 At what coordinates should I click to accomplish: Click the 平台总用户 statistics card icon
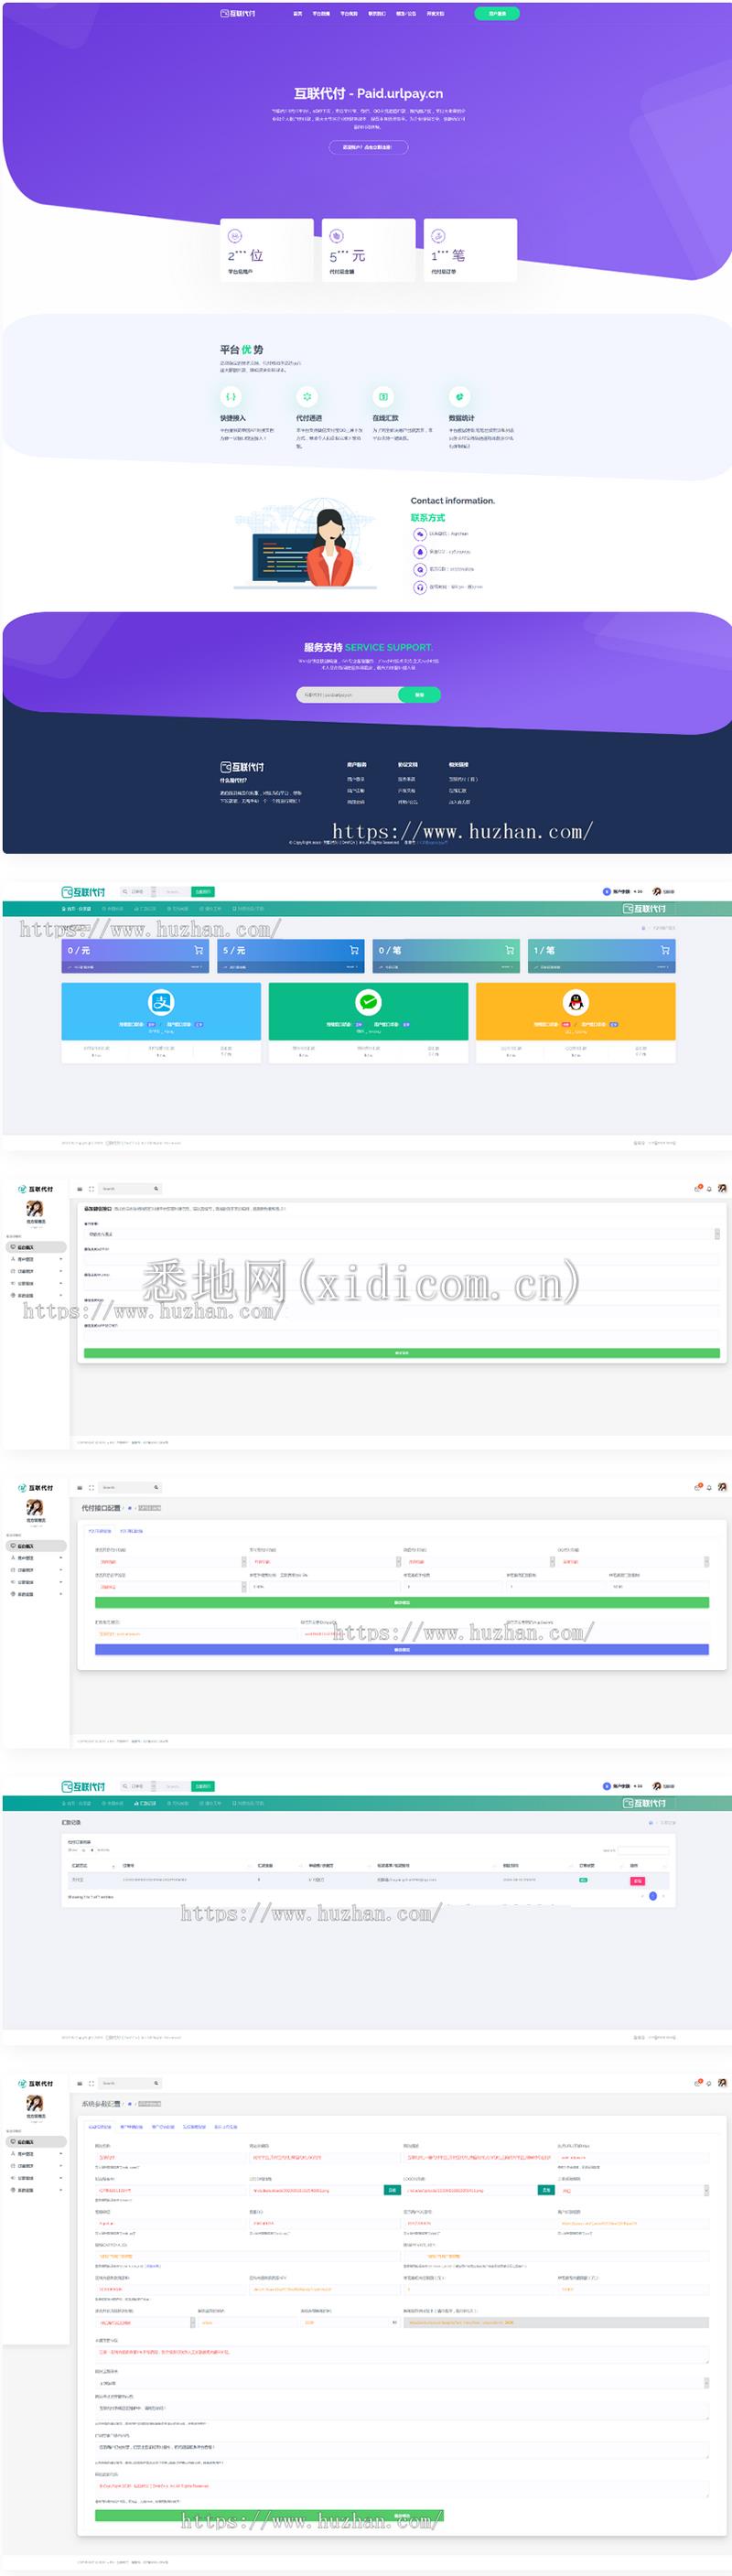click(235, 236)
